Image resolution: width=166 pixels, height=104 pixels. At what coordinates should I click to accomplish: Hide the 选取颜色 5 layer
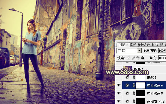(x=119, y=93)
